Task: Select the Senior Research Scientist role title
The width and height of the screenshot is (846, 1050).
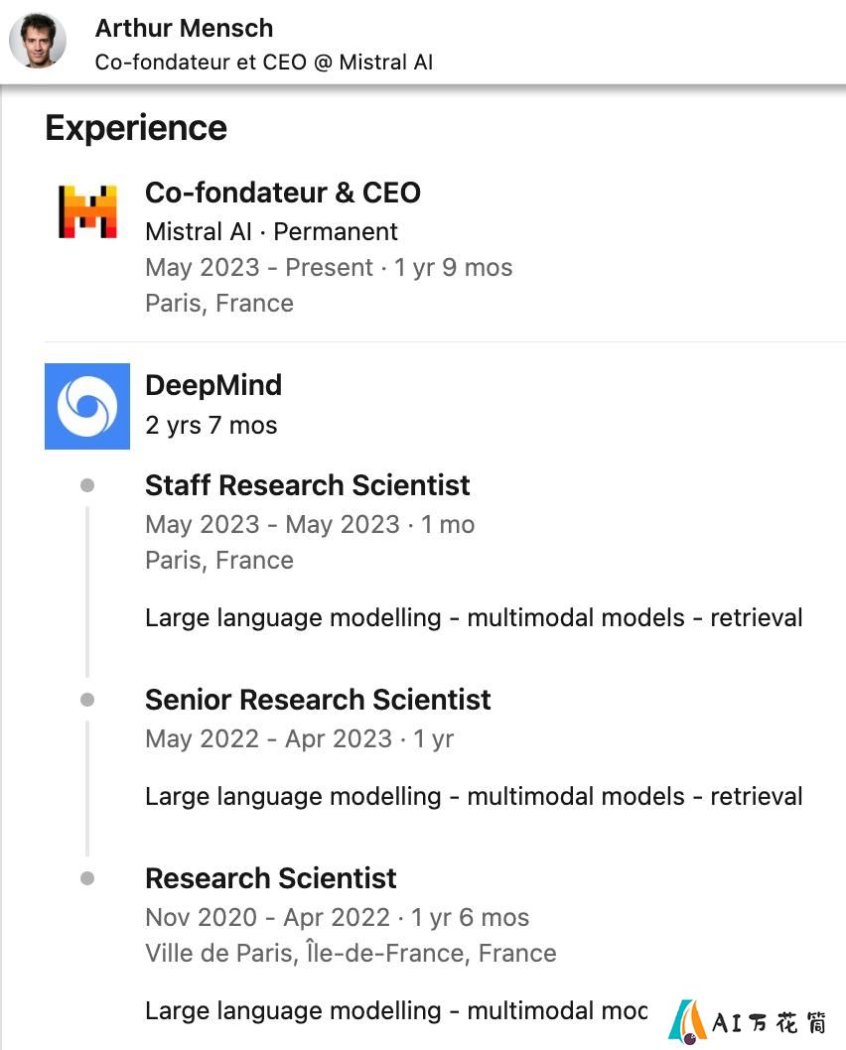Action: coord(318,700)
